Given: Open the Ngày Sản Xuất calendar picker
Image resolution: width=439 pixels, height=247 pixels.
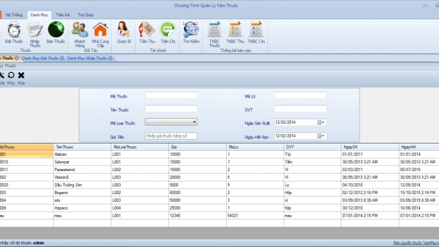Looking at the screenshot, I should click(321, 123).
